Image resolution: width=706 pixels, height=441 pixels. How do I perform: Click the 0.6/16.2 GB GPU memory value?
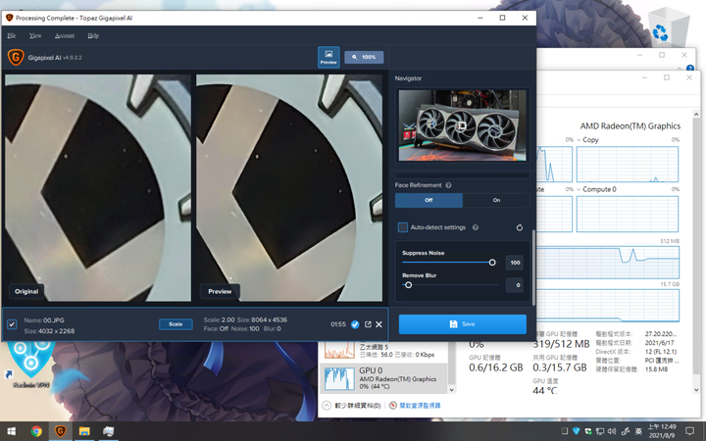(496, 367)
